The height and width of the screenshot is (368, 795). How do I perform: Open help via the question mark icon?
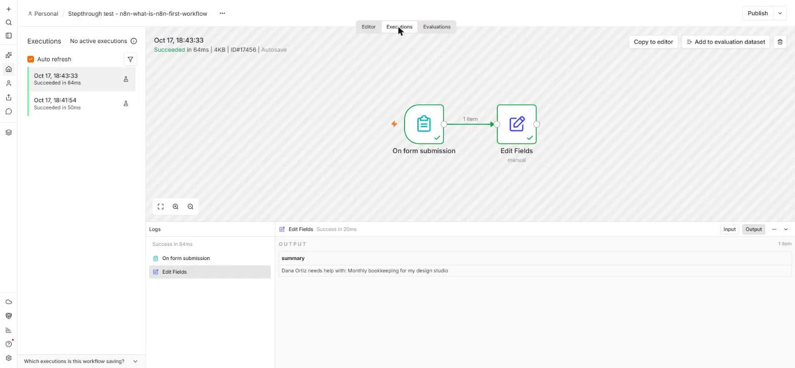click(9, 344)
